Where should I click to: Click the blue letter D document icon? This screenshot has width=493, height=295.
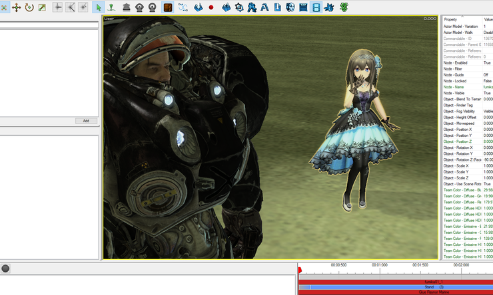tap(278, 7)
